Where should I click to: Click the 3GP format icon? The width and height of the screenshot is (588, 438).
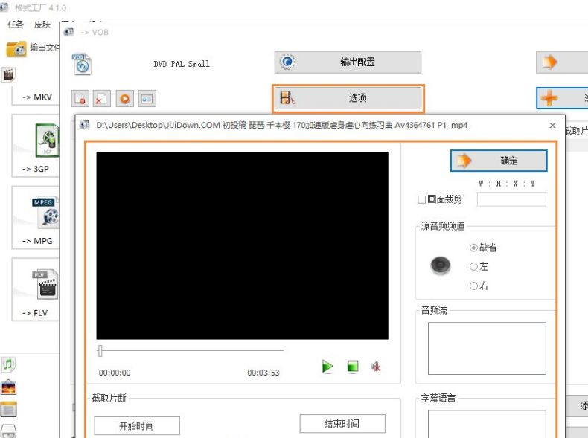click(x=46, y=141)
